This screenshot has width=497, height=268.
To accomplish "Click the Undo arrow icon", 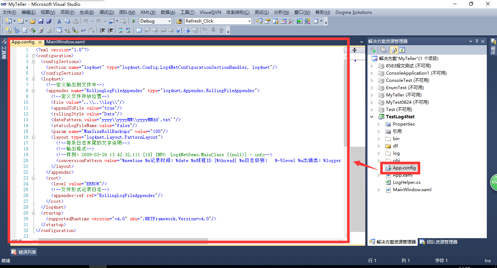I will click(86, 21).
